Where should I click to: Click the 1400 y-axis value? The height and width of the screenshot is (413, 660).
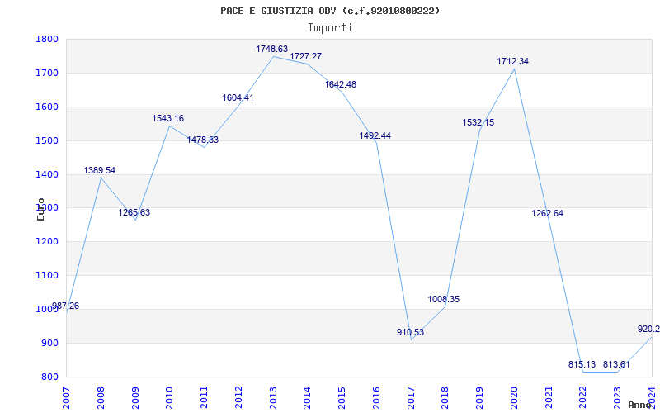47,174
